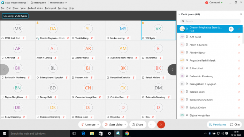Open more options ellipsis button
Screen dimensions: 244x137
152,124
